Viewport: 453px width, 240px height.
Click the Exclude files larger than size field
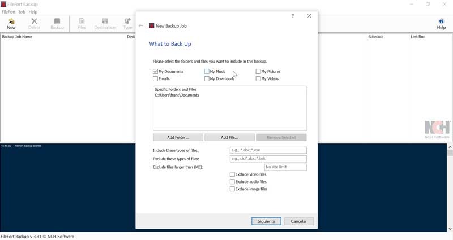285,167
